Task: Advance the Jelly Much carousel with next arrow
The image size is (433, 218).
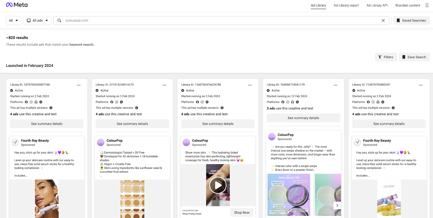Action: 337,205
